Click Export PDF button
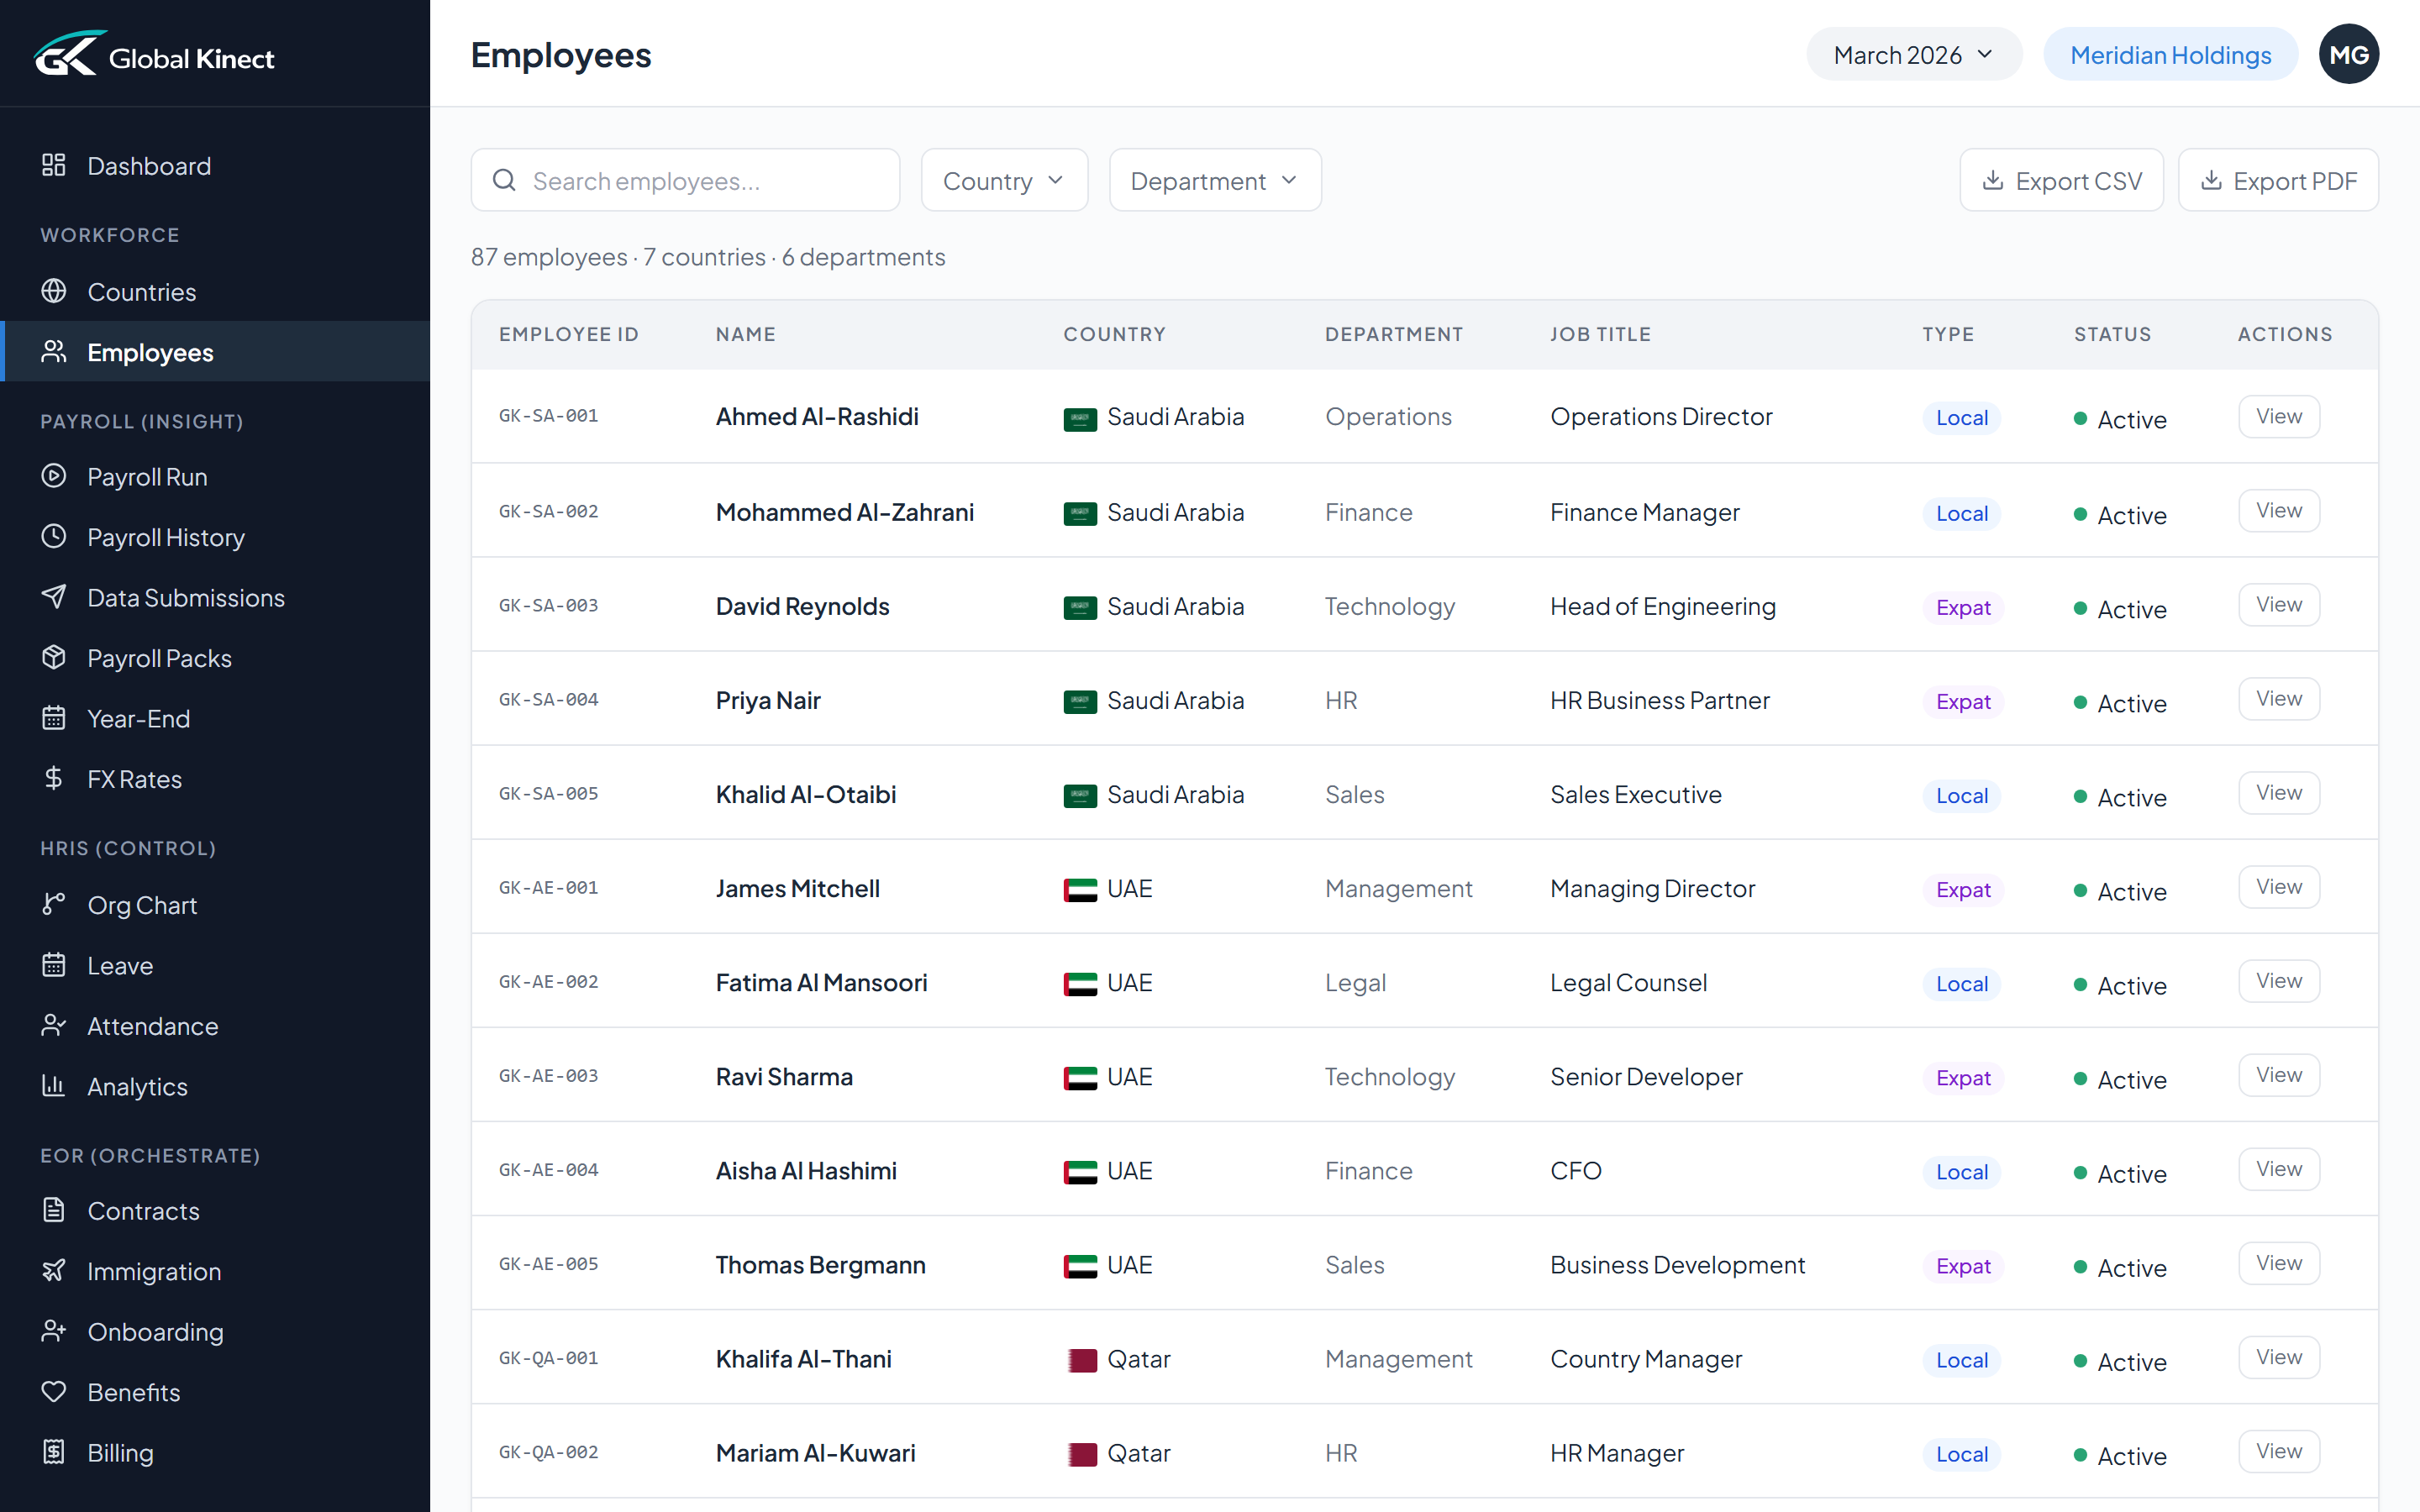Screen dimensions: 2420x1512 (x=2278, y=180)
